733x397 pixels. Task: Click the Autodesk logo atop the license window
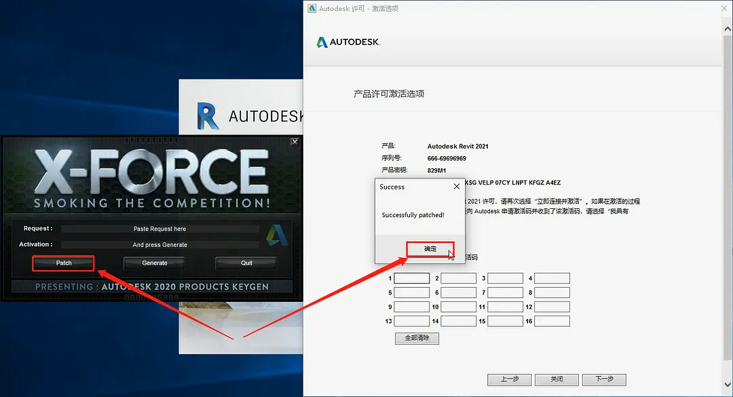(347, 42)
